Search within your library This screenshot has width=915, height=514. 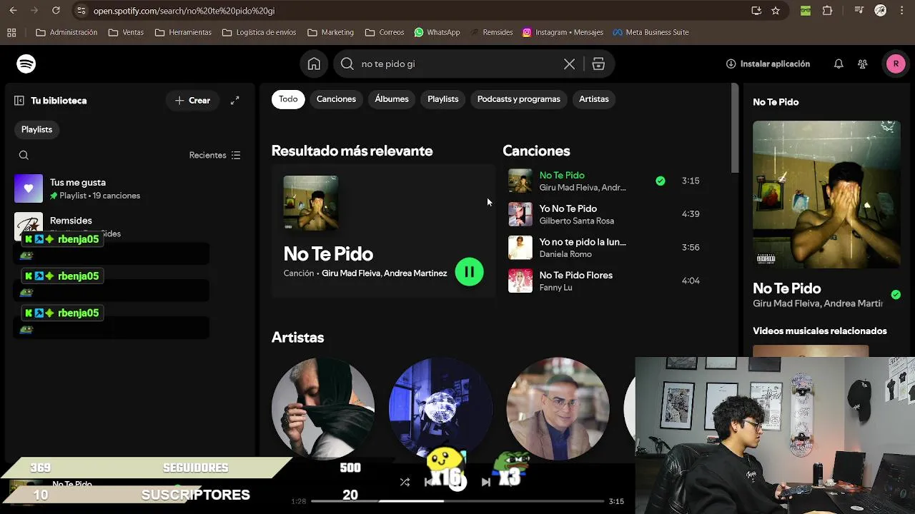pyautogui.click(x=24, y=155)
